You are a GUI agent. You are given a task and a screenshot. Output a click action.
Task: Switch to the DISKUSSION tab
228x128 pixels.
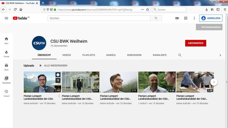click(134, 55)
